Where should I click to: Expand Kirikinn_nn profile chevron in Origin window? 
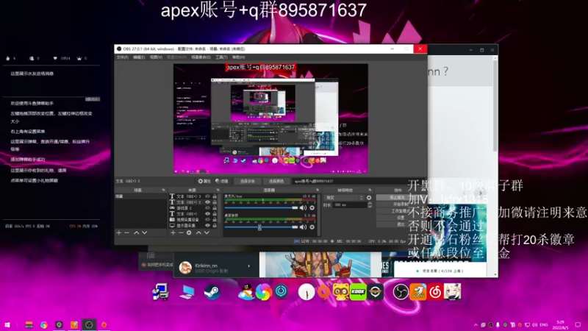(248, 266)
